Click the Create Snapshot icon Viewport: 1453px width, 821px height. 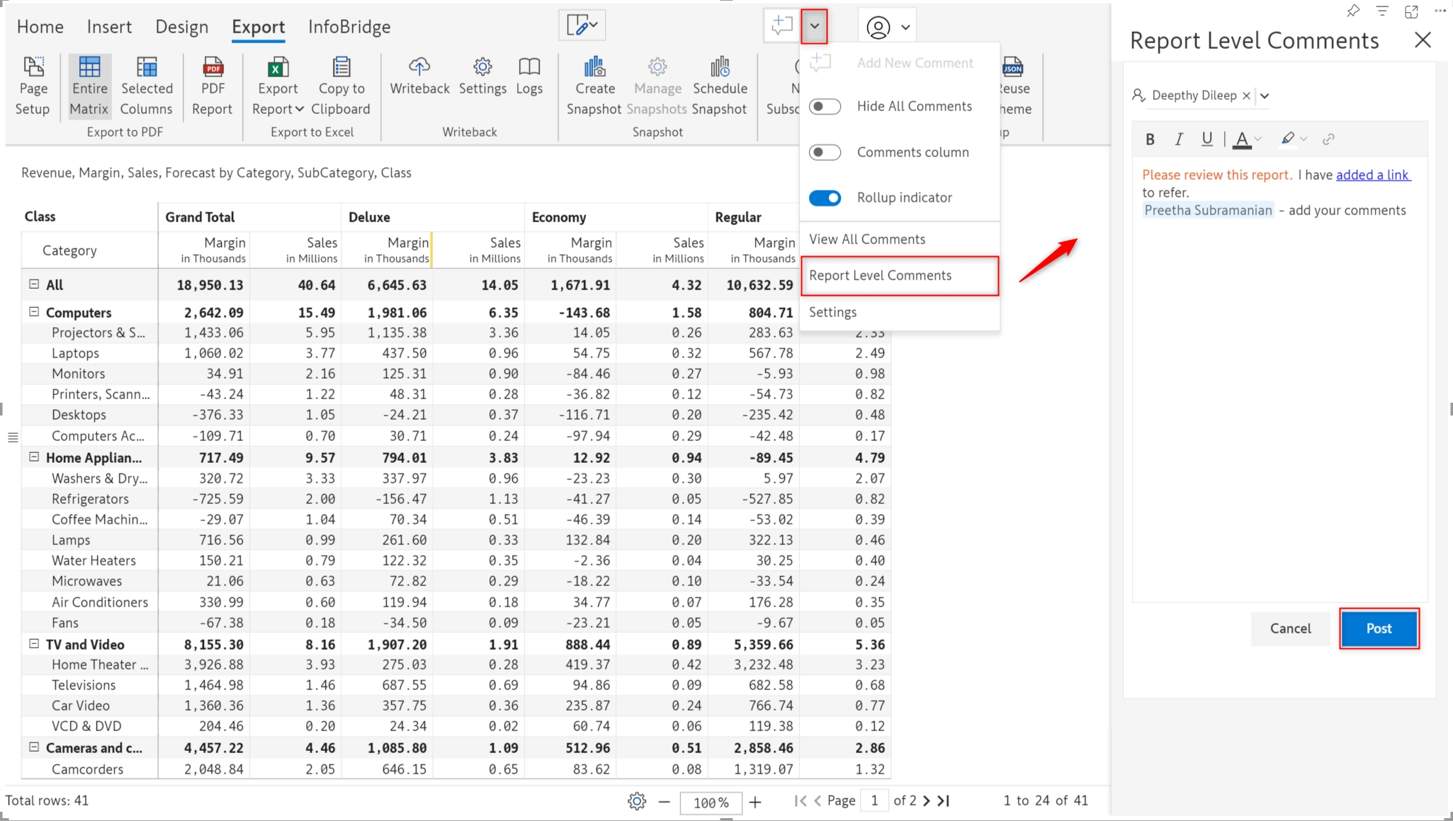(594, 67)
